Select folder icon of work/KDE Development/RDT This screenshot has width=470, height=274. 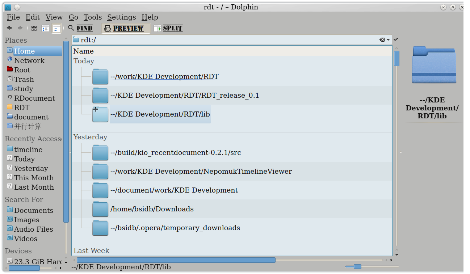(x=100, y=76)
